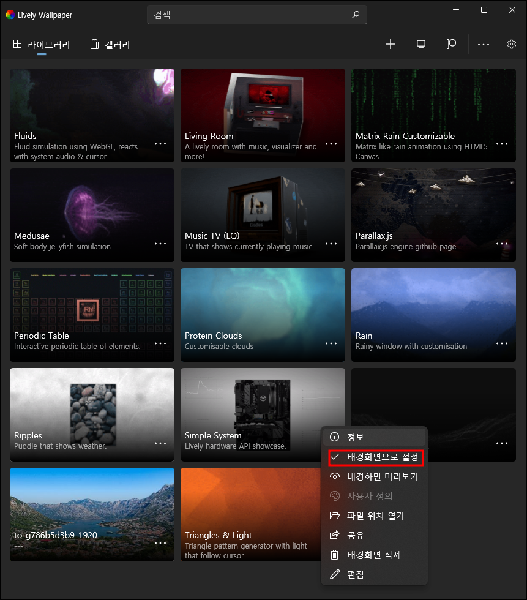Open more options for the untitled dark wallpaper
This screenshot has height=600, width=527.
point(501,443)
